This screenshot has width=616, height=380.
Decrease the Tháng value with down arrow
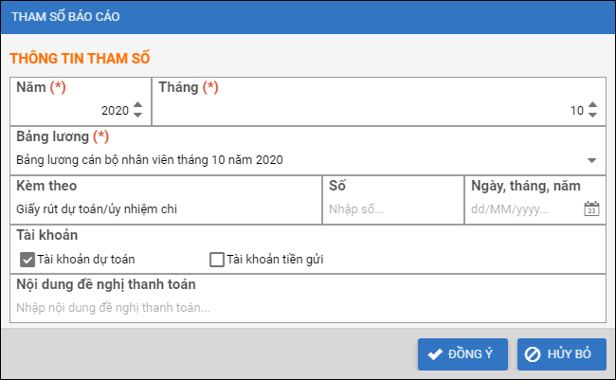point(592,116)
